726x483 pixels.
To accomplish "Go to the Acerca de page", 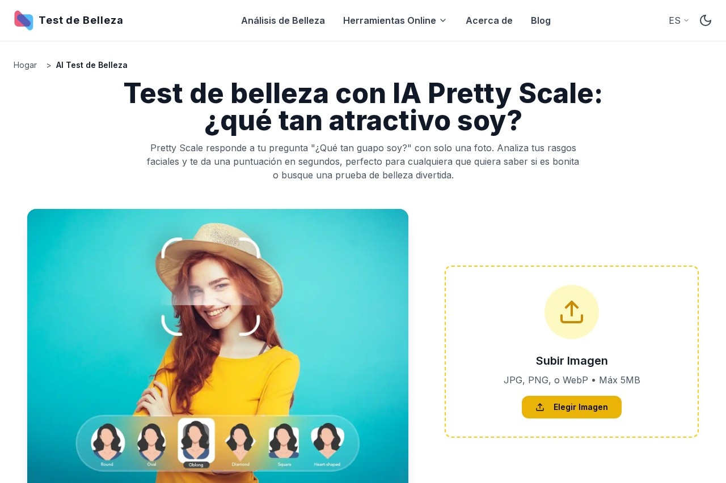I will [x=489, y=20].
